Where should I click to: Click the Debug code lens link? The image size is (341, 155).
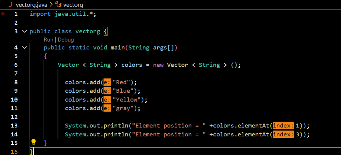coord(66,40)
